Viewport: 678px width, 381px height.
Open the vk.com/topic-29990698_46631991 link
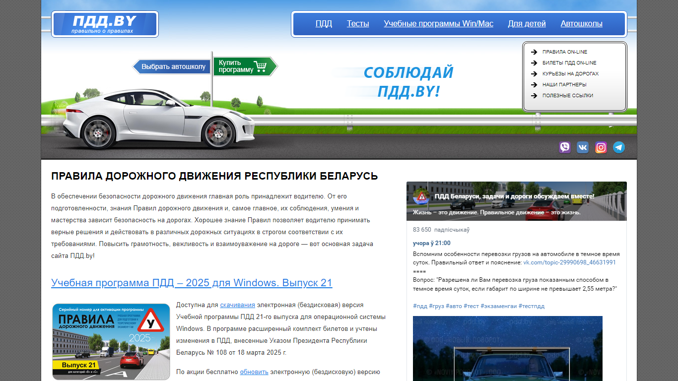coord(569,262)
